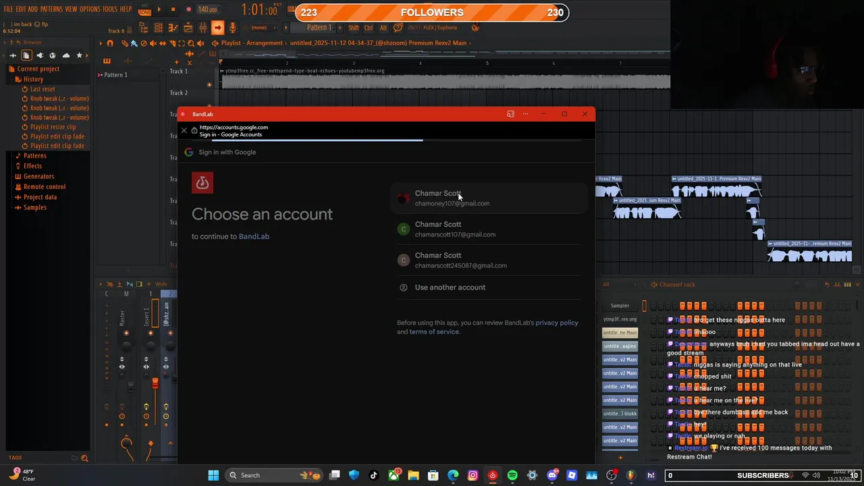Open the Mixer view icon
This screenshot has width=864, height=486.
click(202, 28)
